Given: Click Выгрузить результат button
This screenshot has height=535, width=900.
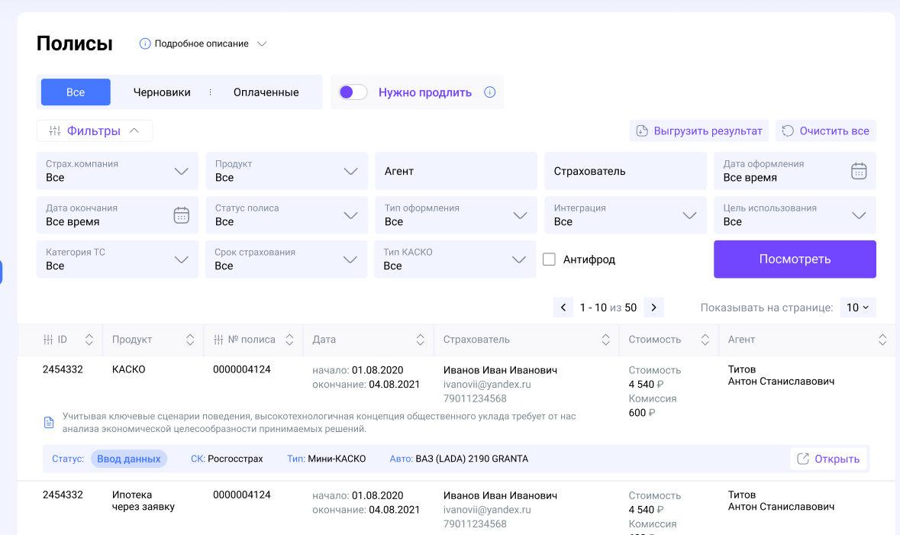Looking at the screenshot, I should pyautogui.click(x=699, y=131).
